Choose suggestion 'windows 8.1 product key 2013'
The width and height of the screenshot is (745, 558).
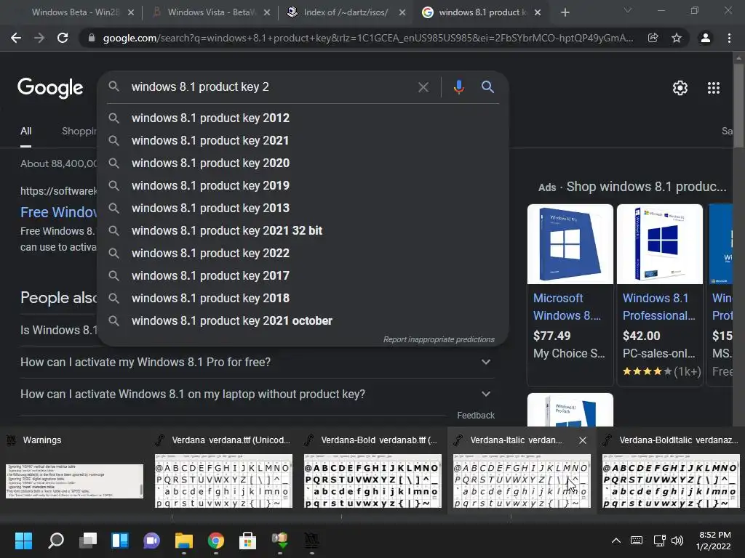pos(303,209)
